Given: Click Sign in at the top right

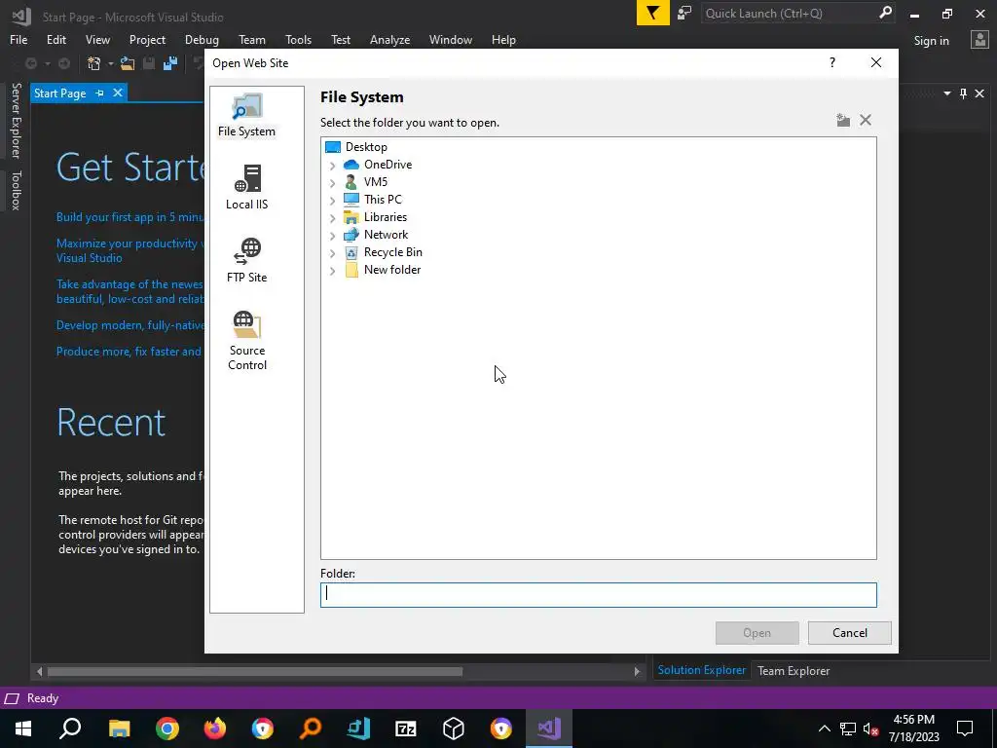Looking at the screenshot, I should [931, 41].
